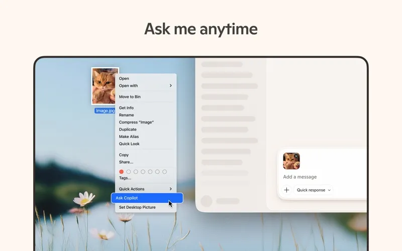402x251 pixels.
Task: Click the Image.jpg file name label
Action: click(x=105, y=110)
